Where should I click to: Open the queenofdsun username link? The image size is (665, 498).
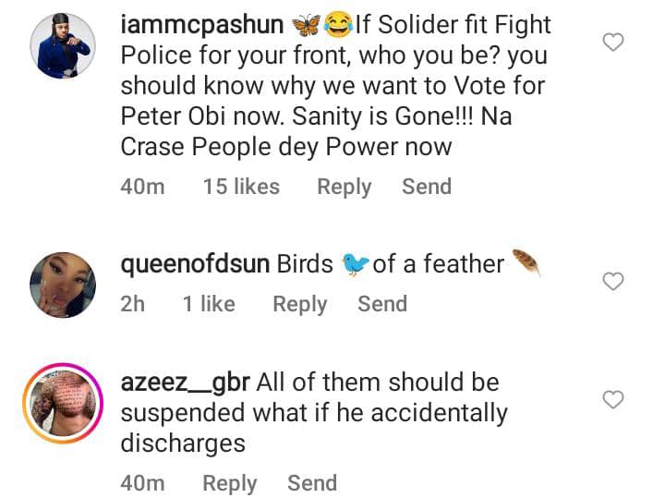point(195,264)
